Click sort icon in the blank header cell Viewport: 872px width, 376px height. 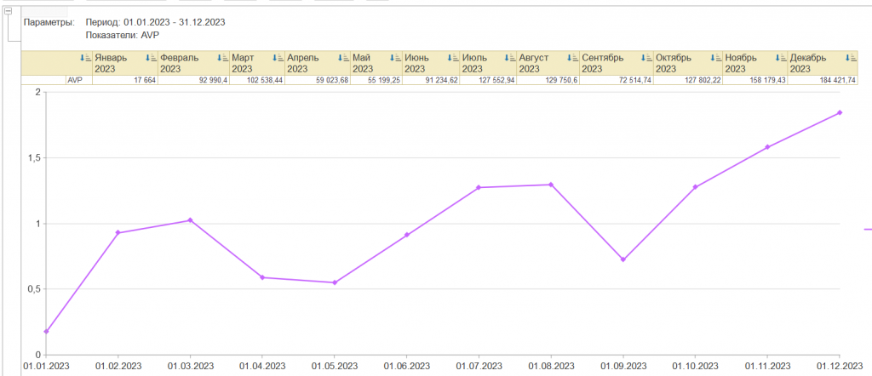pyautogui.click(x=86, y=58)
